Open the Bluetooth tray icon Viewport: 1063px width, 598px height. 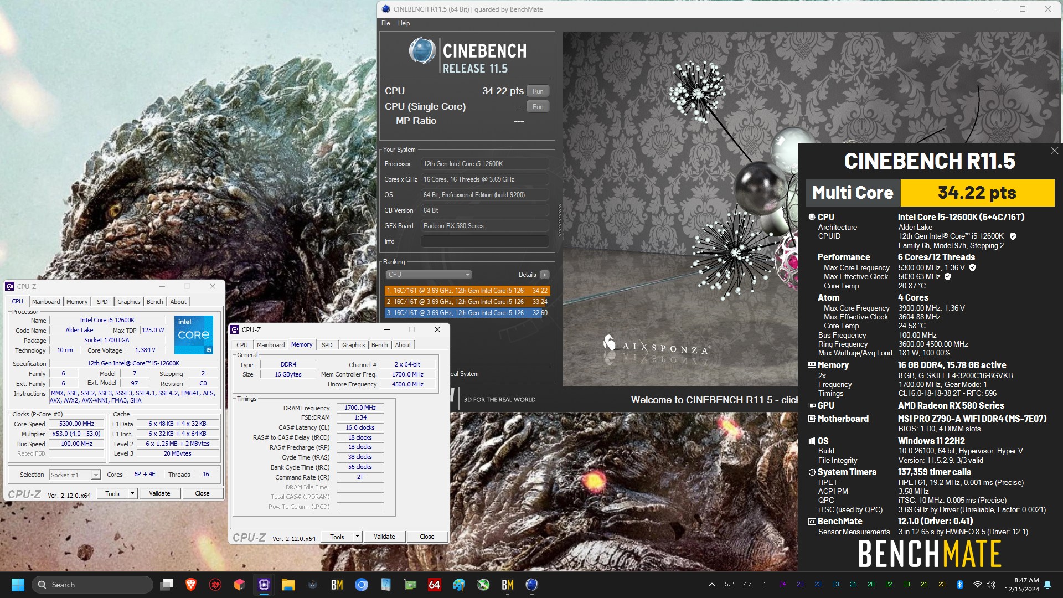coord(960,585)
